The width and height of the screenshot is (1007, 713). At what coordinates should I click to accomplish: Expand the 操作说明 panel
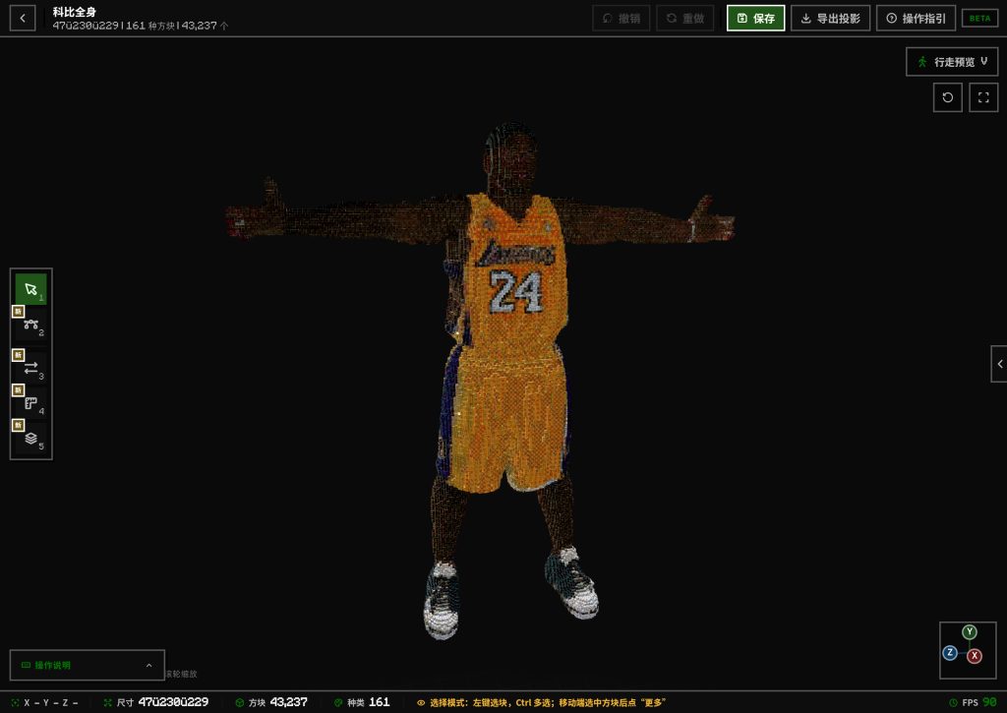(88, 666)
